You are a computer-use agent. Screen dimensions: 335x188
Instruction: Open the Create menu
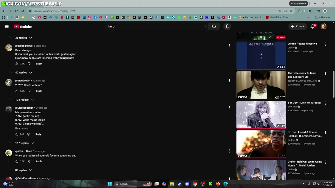point(298,26)
